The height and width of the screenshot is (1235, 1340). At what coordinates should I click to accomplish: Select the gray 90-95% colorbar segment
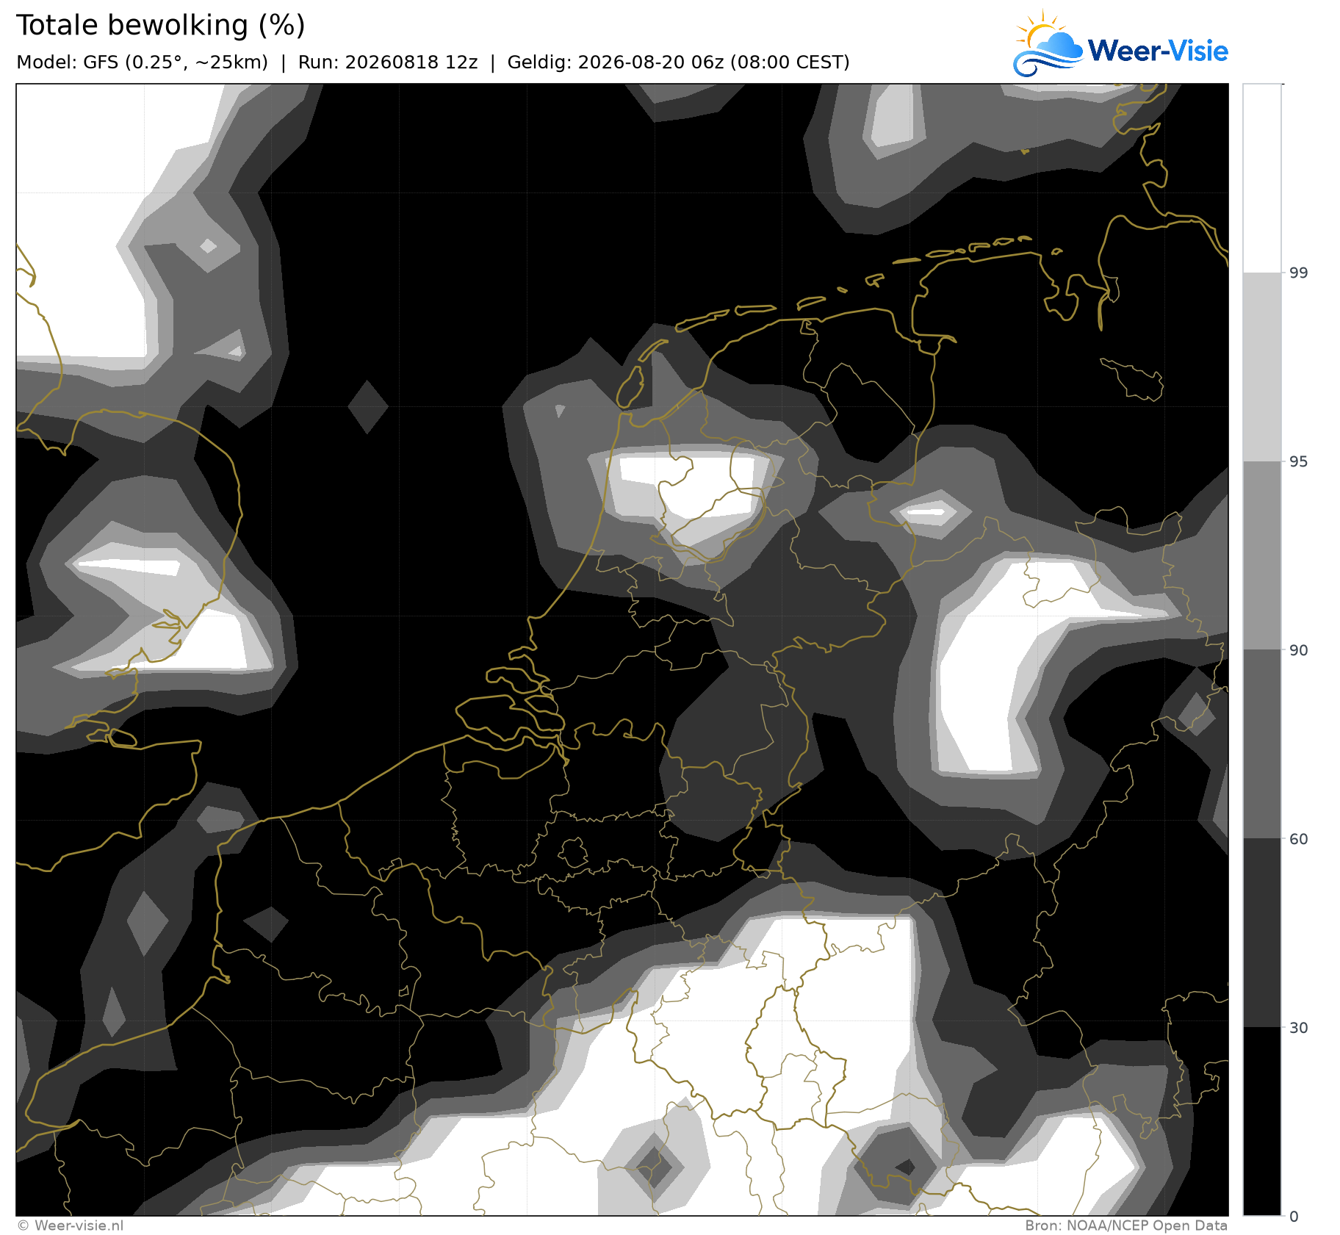(1262, 556)
